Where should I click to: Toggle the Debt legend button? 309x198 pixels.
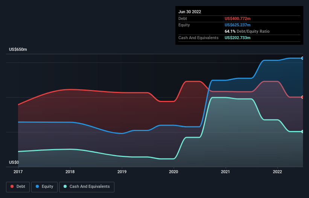(x=18, y=187)
